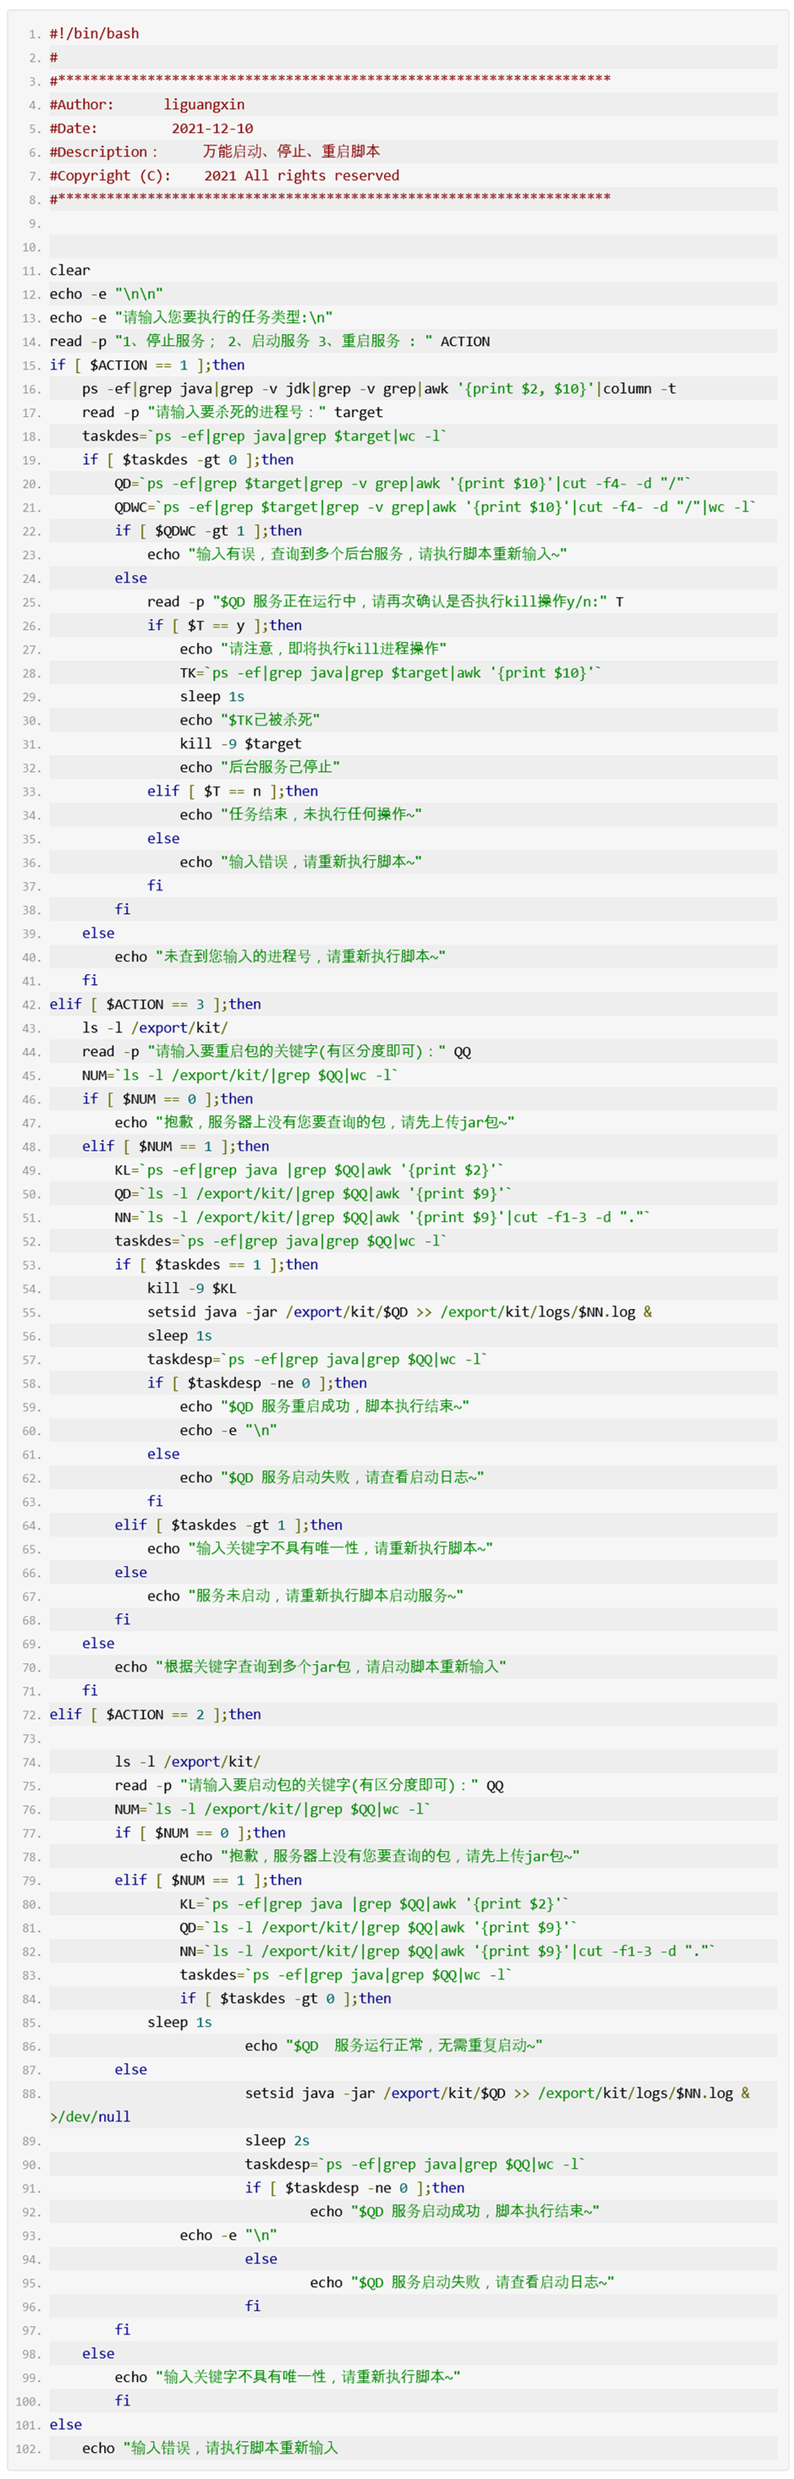Screen dimensions: 794x2479
Task: Click the 'if [ $ACTION == 1 ];then' line
Action: click(147, 364)
